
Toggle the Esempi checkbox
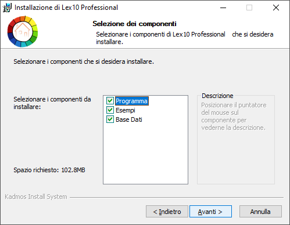pyautogui.click(x=110, y=110)
